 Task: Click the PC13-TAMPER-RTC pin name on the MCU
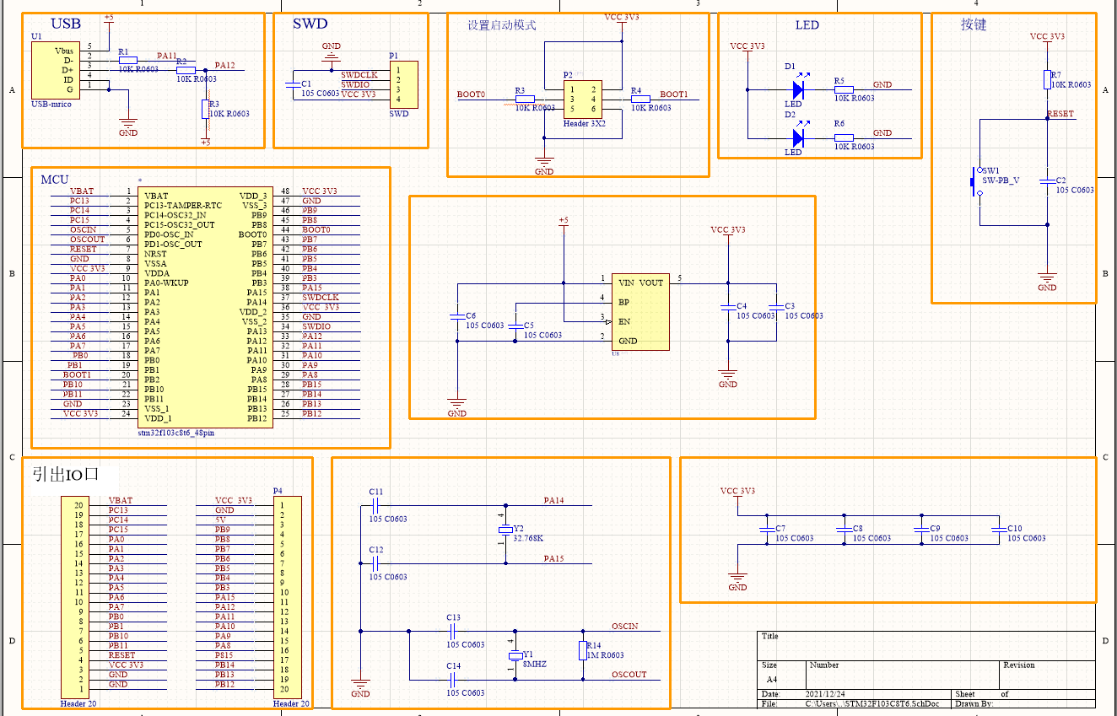[182, 206]
